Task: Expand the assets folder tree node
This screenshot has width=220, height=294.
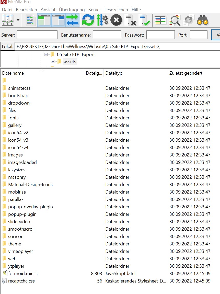Action: (x=53, y=62)
